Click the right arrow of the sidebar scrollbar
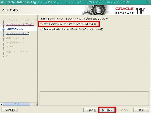Screen dimensions: 151x113 (36, 104)
